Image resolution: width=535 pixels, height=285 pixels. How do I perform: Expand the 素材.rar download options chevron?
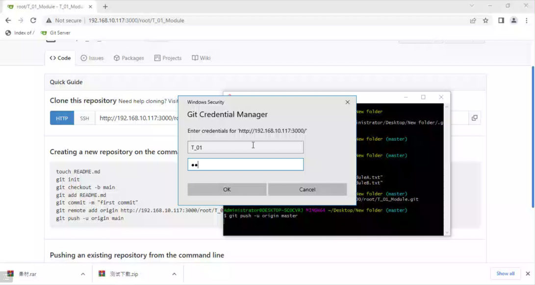pos(83,274)
